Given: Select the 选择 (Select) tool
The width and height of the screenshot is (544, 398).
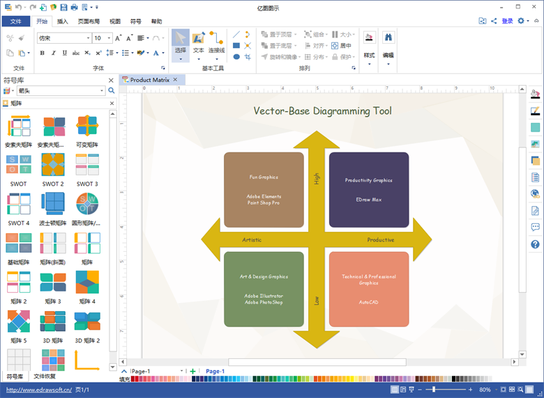Looking at the screenshot, I should pos(181,45).
